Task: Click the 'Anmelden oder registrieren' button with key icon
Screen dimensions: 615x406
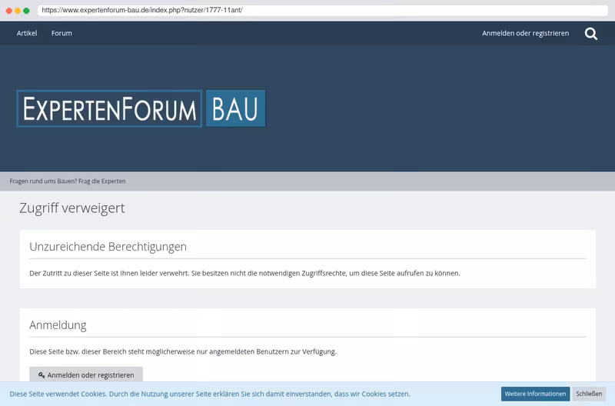Action: click(86, 374)
